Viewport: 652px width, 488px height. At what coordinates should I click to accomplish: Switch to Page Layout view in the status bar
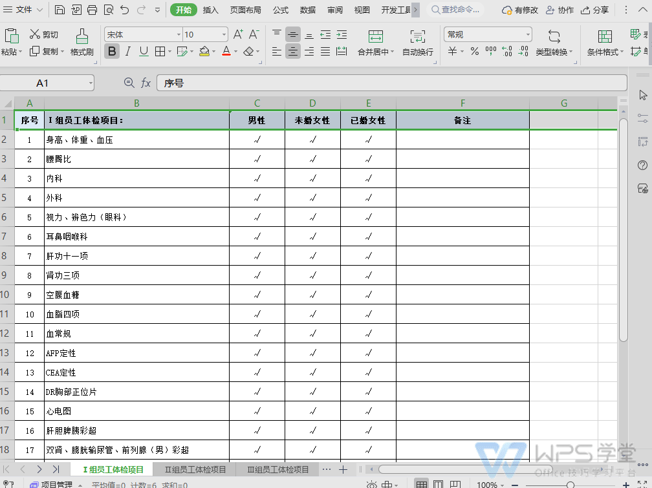tap(439, 484)
